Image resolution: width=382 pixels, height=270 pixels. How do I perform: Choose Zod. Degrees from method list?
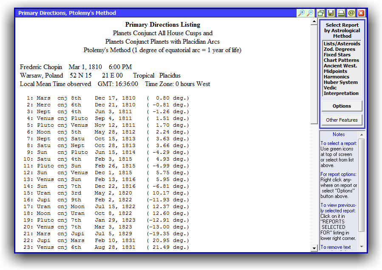(339, 49)
